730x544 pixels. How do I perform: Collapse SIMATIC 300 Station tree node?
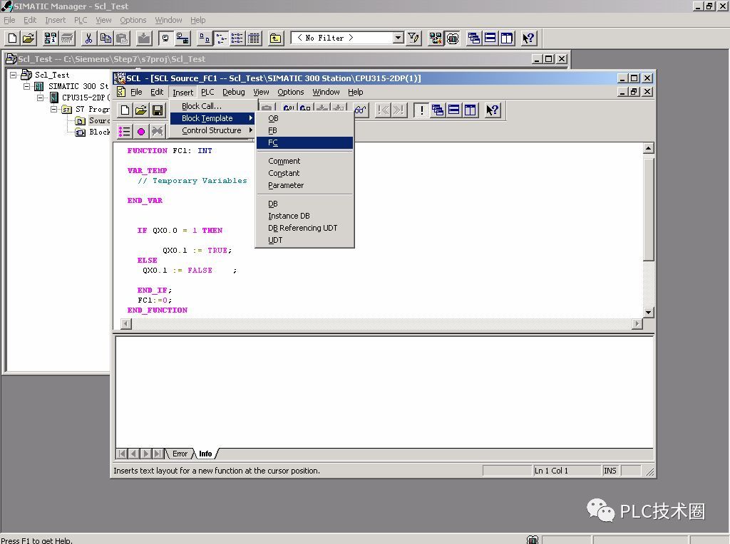pos(27,86)
